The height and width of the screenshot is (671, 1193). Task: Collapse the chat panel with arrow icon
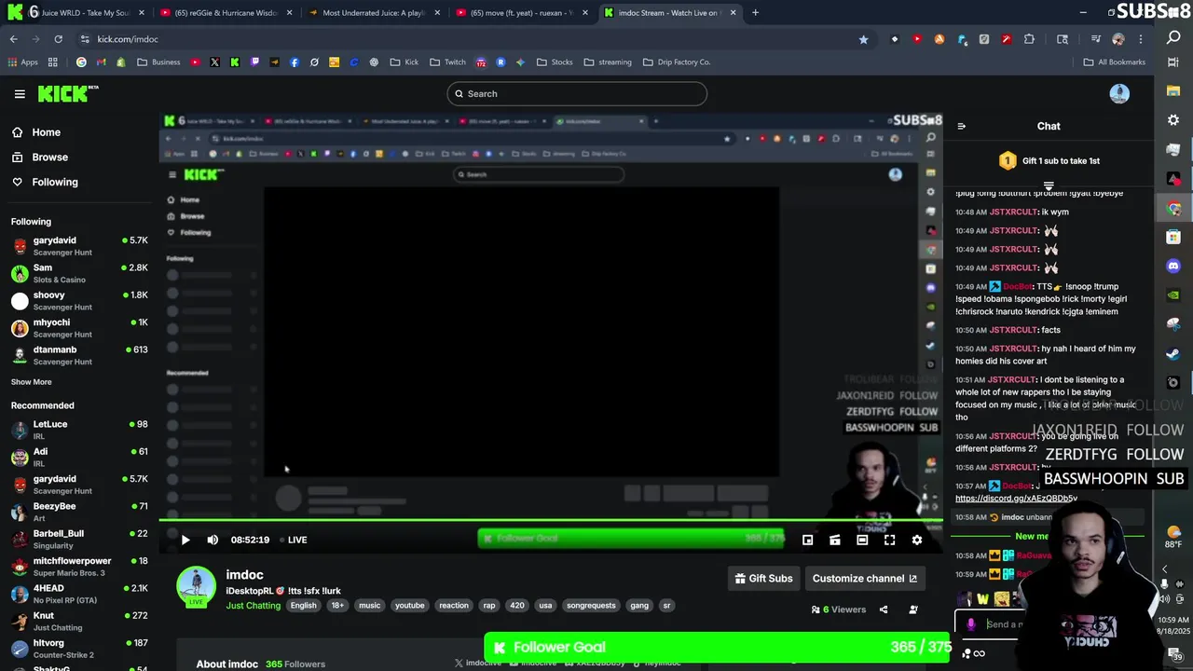(962, 127)
